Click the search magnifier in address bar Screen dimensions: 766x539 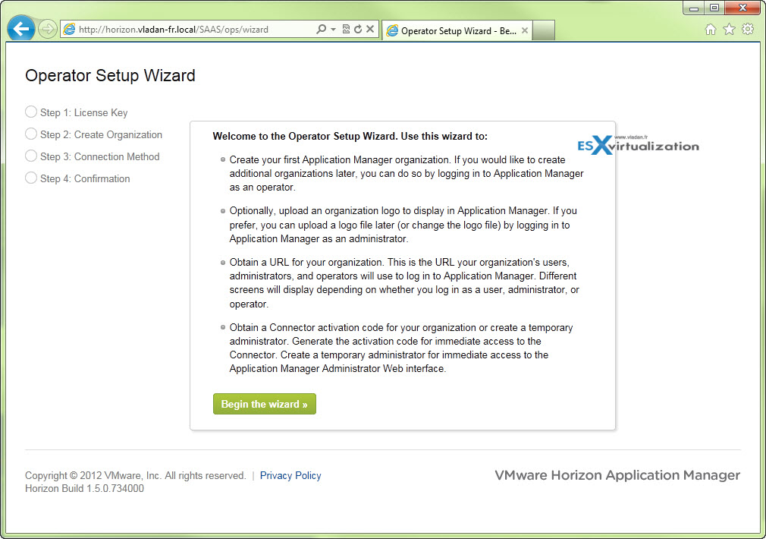coord(321,30)
